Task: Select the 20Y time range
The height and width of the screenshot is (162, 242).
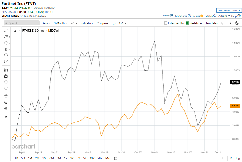Action: [100, 158]
